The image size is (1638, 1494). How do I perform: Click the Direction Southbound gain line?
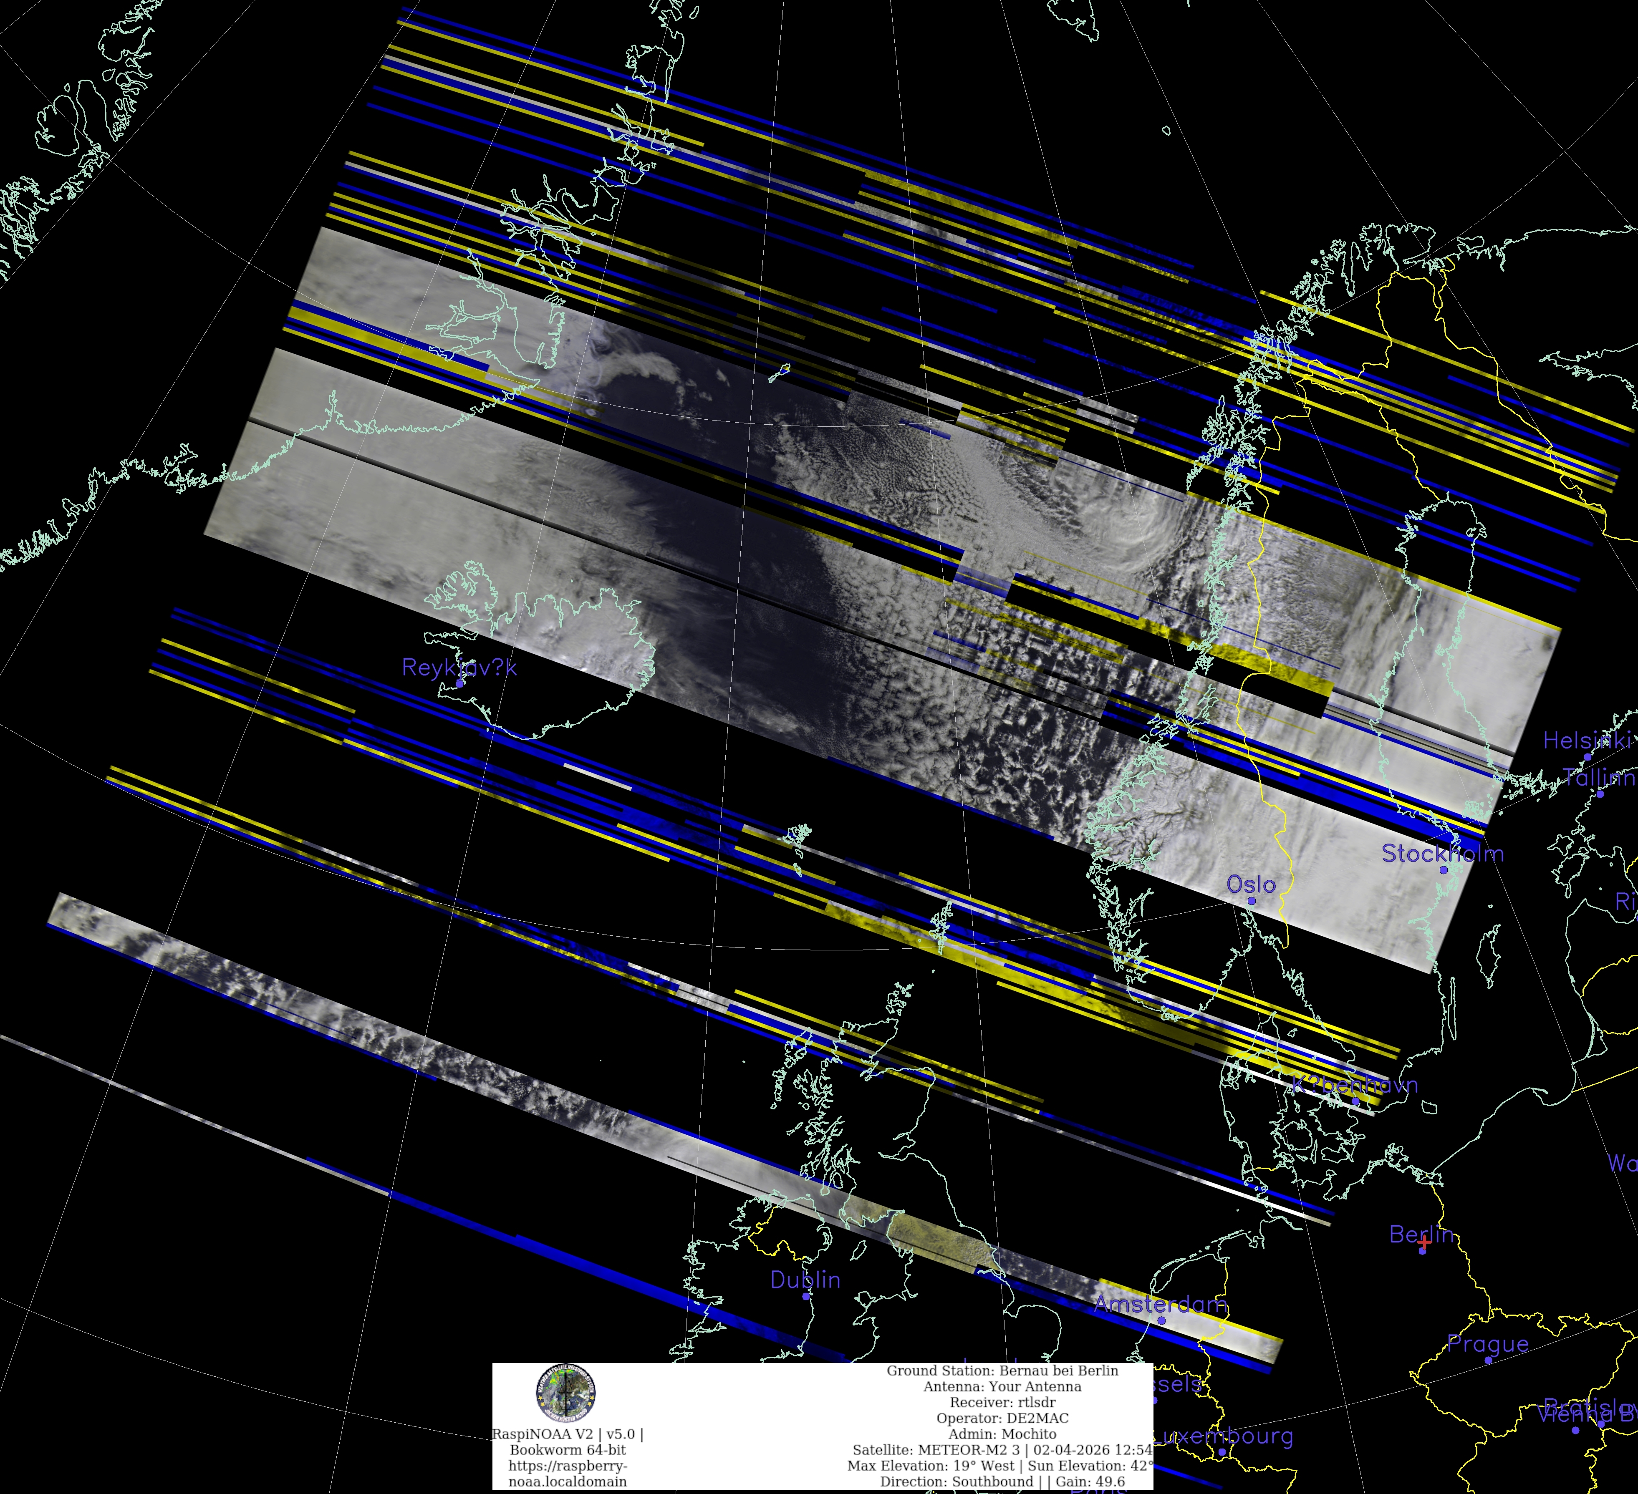(x=1002, y=1481)
